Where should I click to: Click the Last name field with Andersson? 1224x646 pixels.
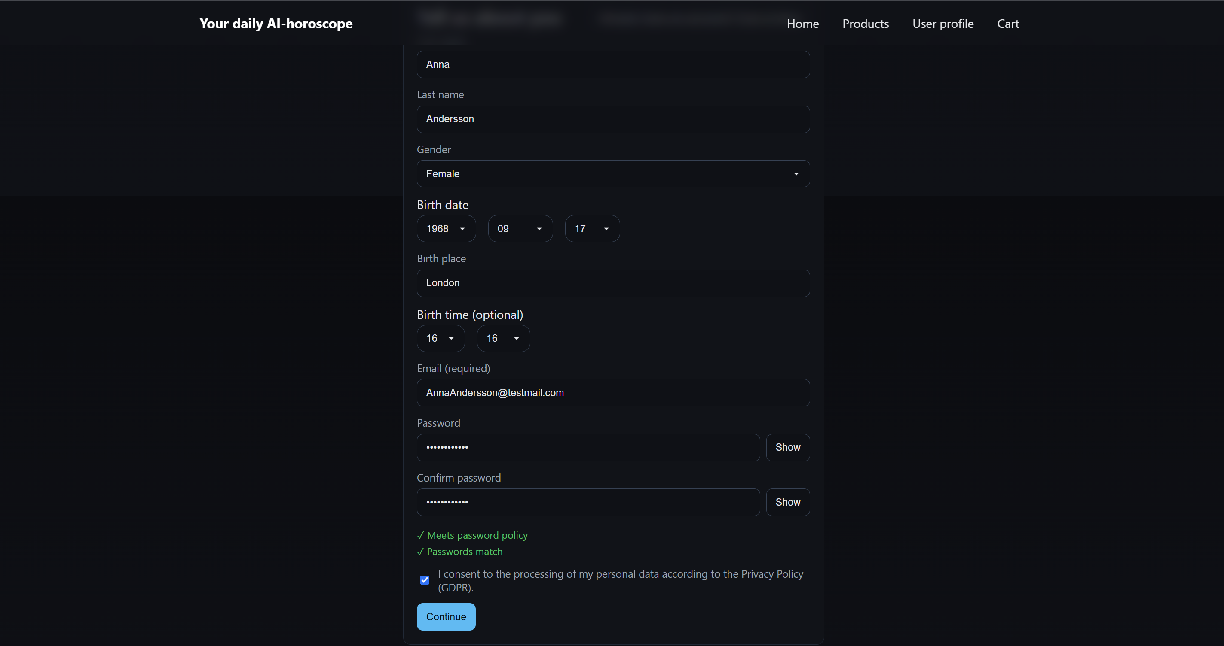(x=612, y=119)
